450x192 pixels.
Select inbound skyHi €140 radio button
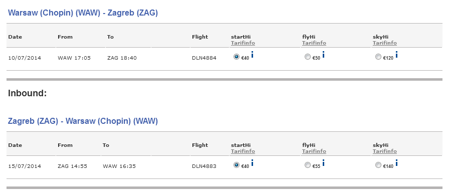pos(378,165)
